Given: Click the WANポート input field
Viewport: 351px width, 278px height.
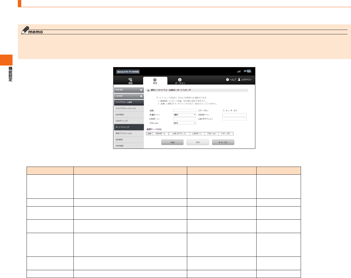Looking at the screenshot, I should [x=234, y=115].
